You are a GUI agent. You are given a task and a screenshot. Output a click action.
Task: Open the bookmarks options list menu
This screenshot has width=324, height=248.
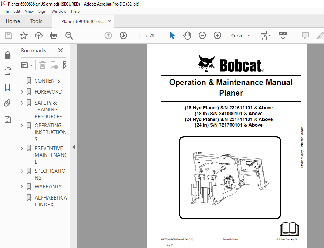click(26, 65)
